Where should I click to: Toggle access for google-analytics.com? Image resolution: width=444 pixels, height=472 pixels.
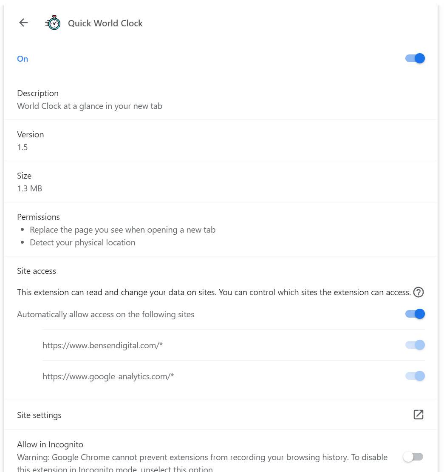pyautogui.click(x=415, y=376)
